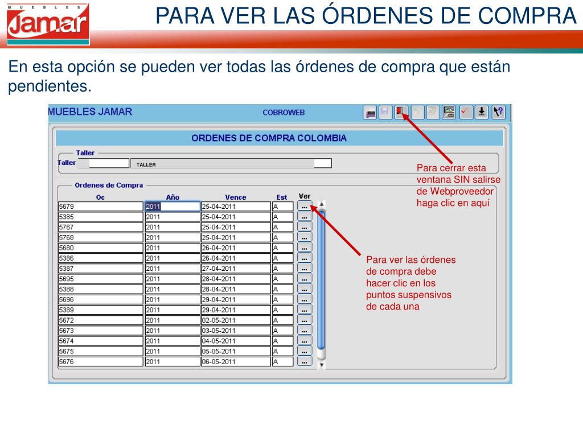Show order 5387 using ellipsis button

pyautogui.click(x=305, y=269)
